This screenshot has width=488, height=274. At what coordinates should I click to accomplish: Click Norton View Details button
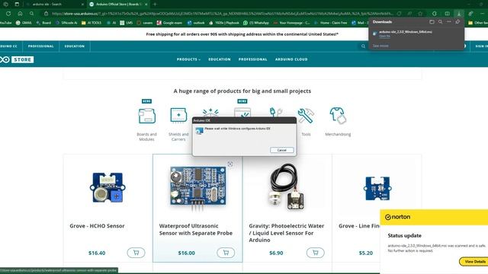[x=474, y=262]
